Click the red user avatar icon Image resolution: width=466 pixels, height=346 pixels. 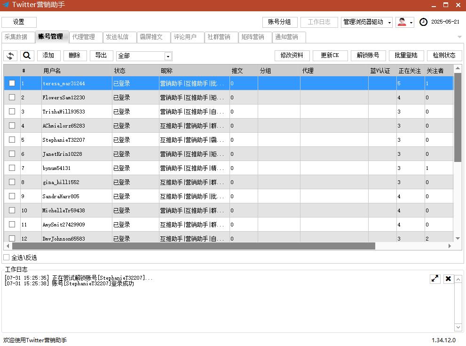point(402,22)
